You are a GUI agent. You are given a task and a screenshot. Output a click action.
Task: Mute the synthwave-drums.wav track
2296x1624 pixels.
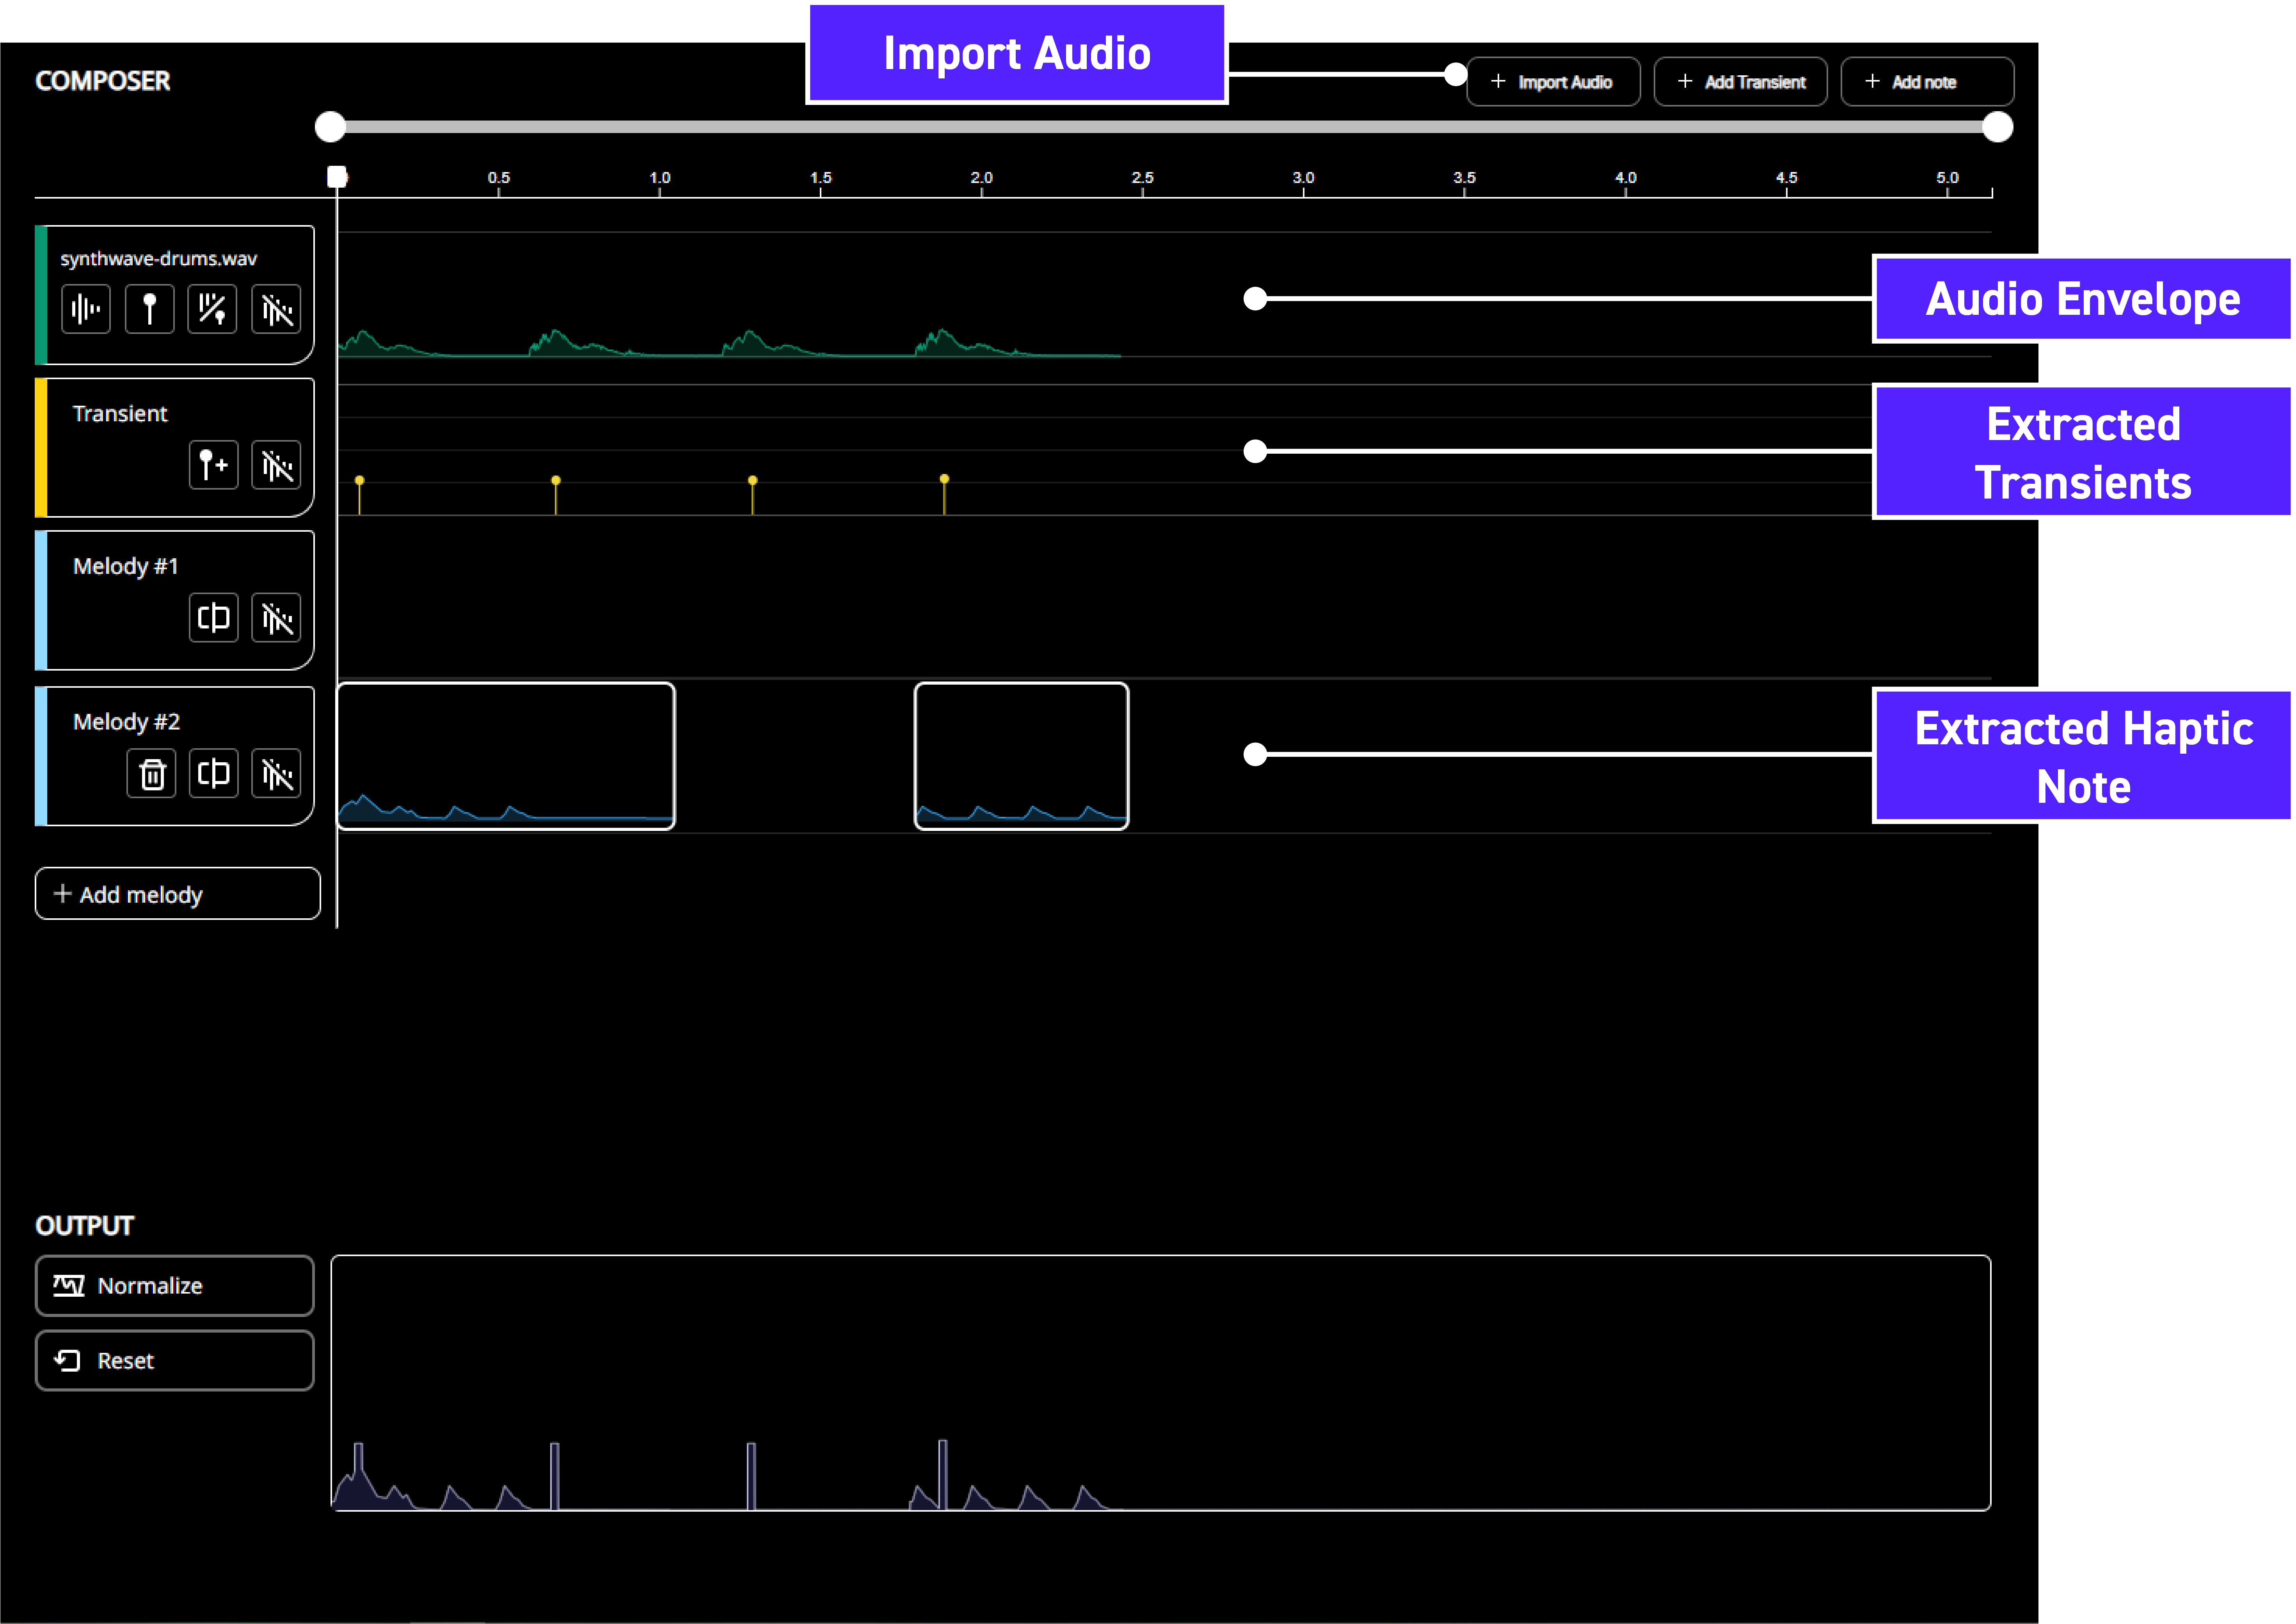[x=276, y=309]
